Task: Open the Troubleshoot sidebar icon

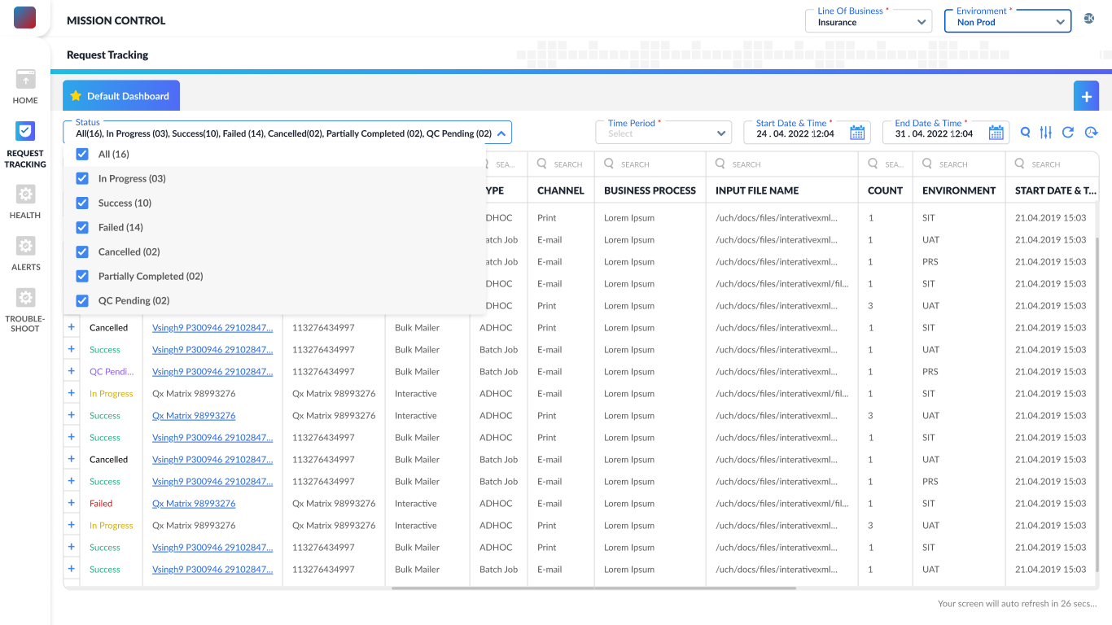Action: pos(25,299)
